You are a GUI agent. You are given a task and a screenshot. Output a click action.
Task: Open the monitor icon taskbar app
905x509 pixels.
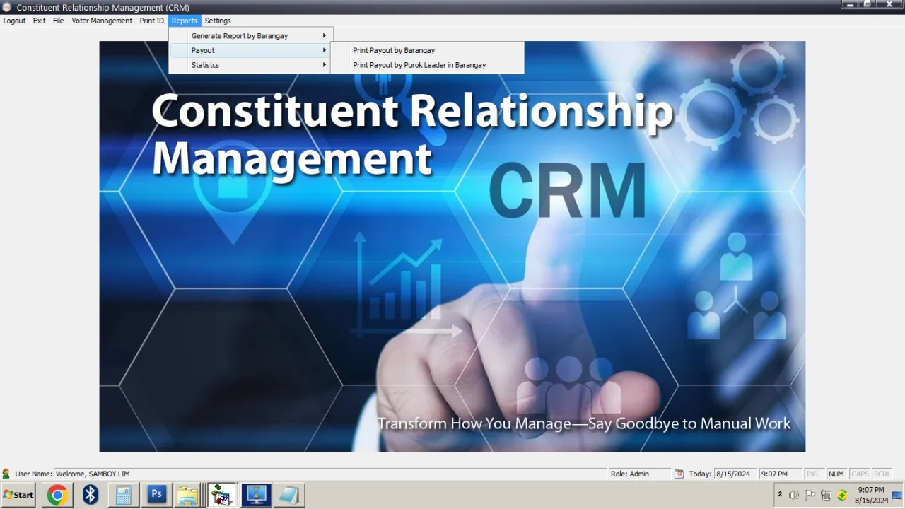[256, 495]
